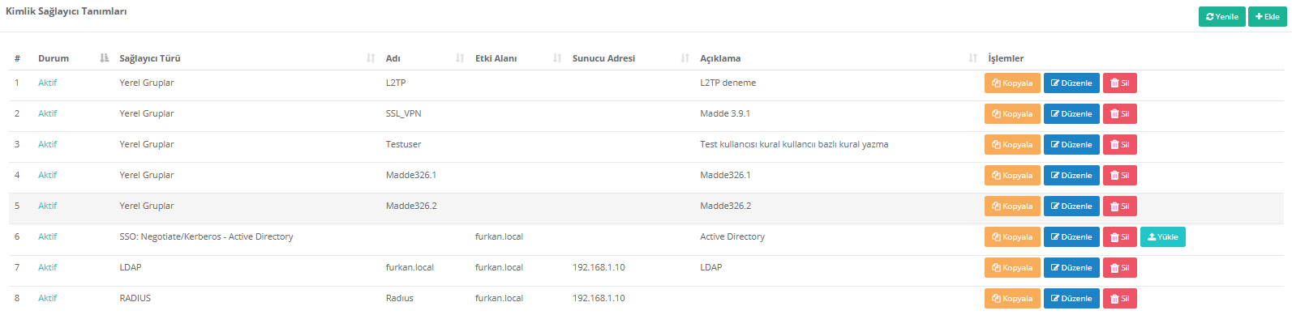Sort by Sağlayıcı Türü column arrows
Screen dimensions: 1292x332
(371, 58)
